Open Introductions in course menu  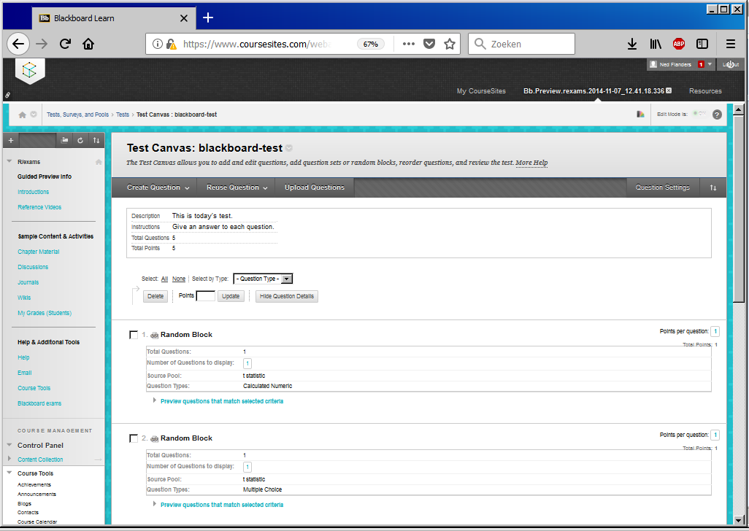[x=33, y=192]
